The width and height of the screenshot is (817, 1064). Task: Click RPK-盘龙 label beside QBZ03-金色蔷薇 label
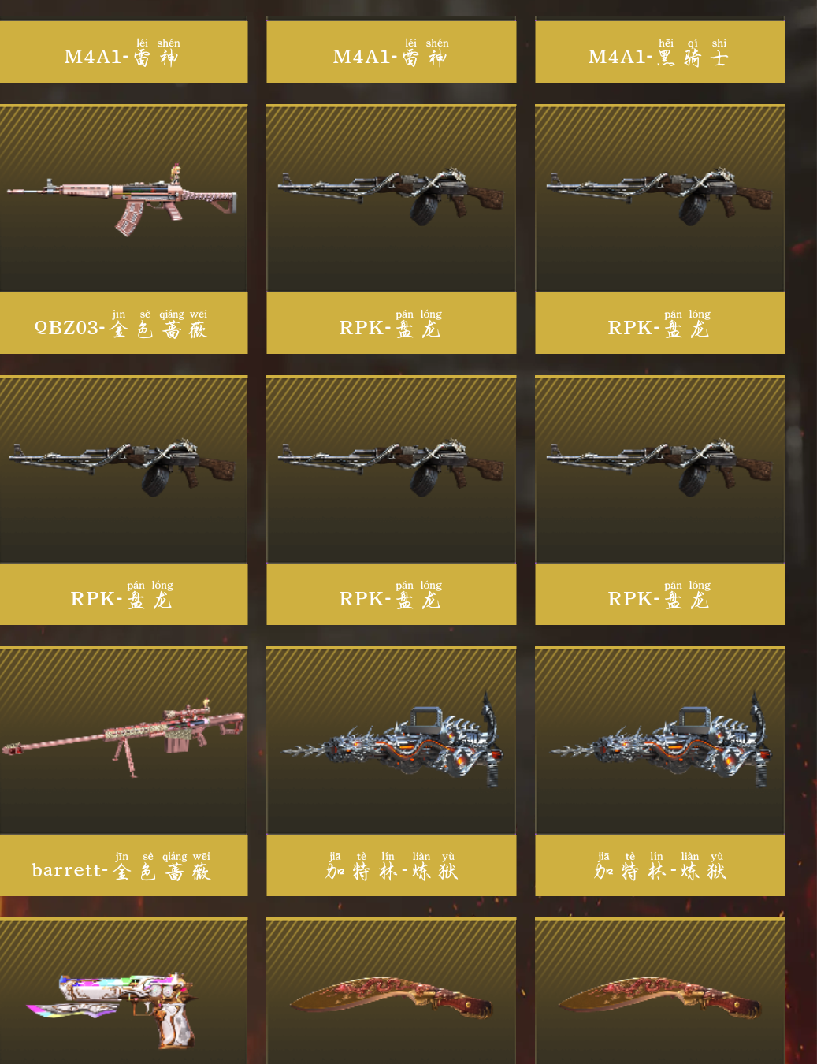(x=392, y=323)
